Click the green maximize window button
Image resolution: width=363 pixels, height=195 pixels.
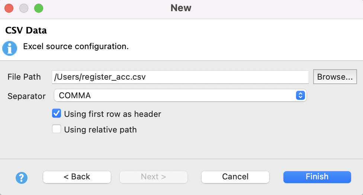coord(39,8)
